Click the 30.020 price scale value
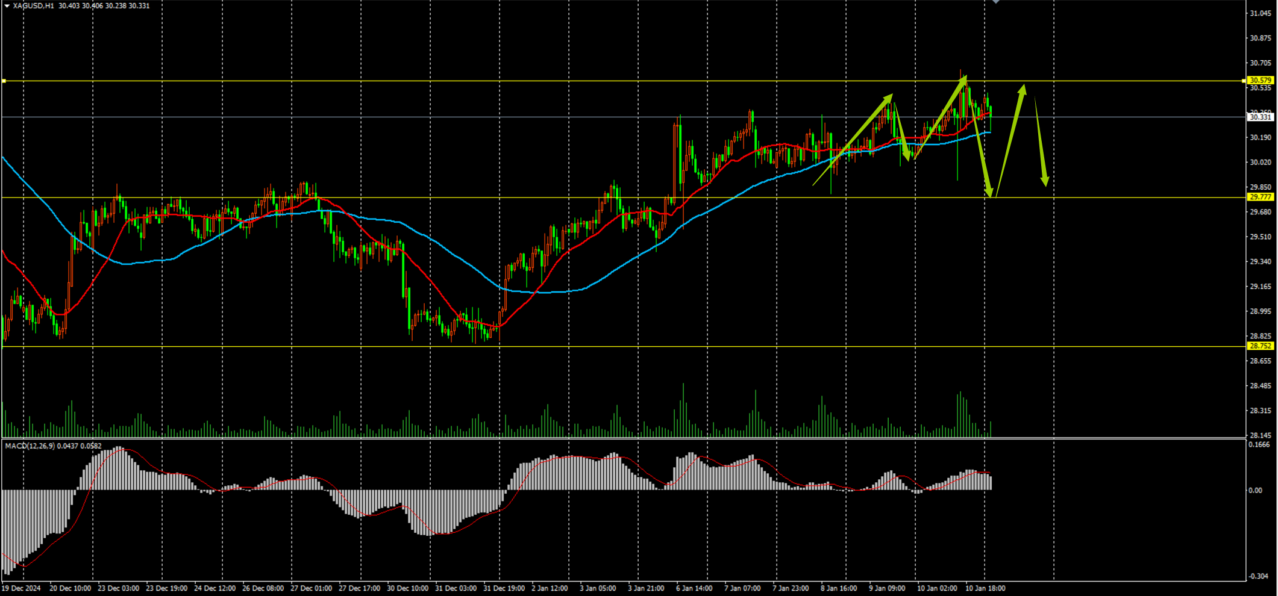Screen dimensions: 1278x596 pos(1261,162)
